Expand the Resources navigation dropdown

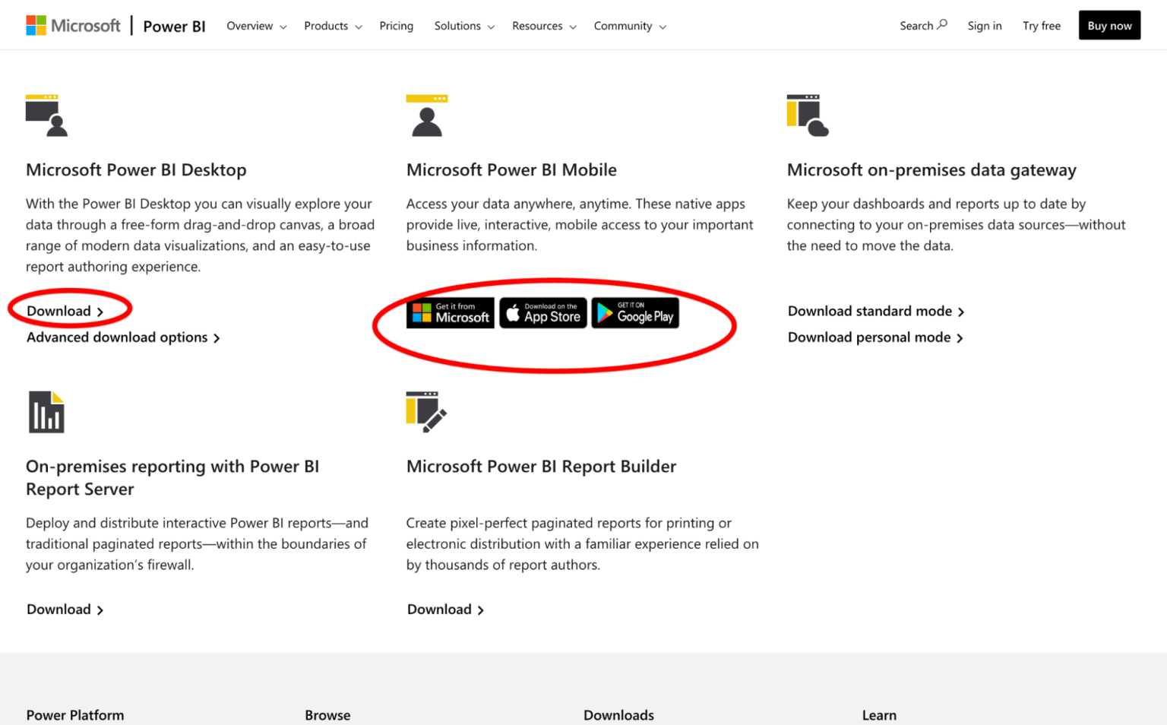(x=537, y=25)
